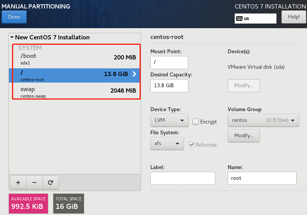Click the centos-root heading
Image resolution: width=307 pixels, height=215 pixels.
(x=167, y=37)
